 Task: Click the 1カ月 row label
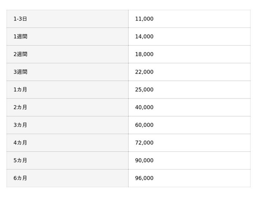[x=21, y=89]
